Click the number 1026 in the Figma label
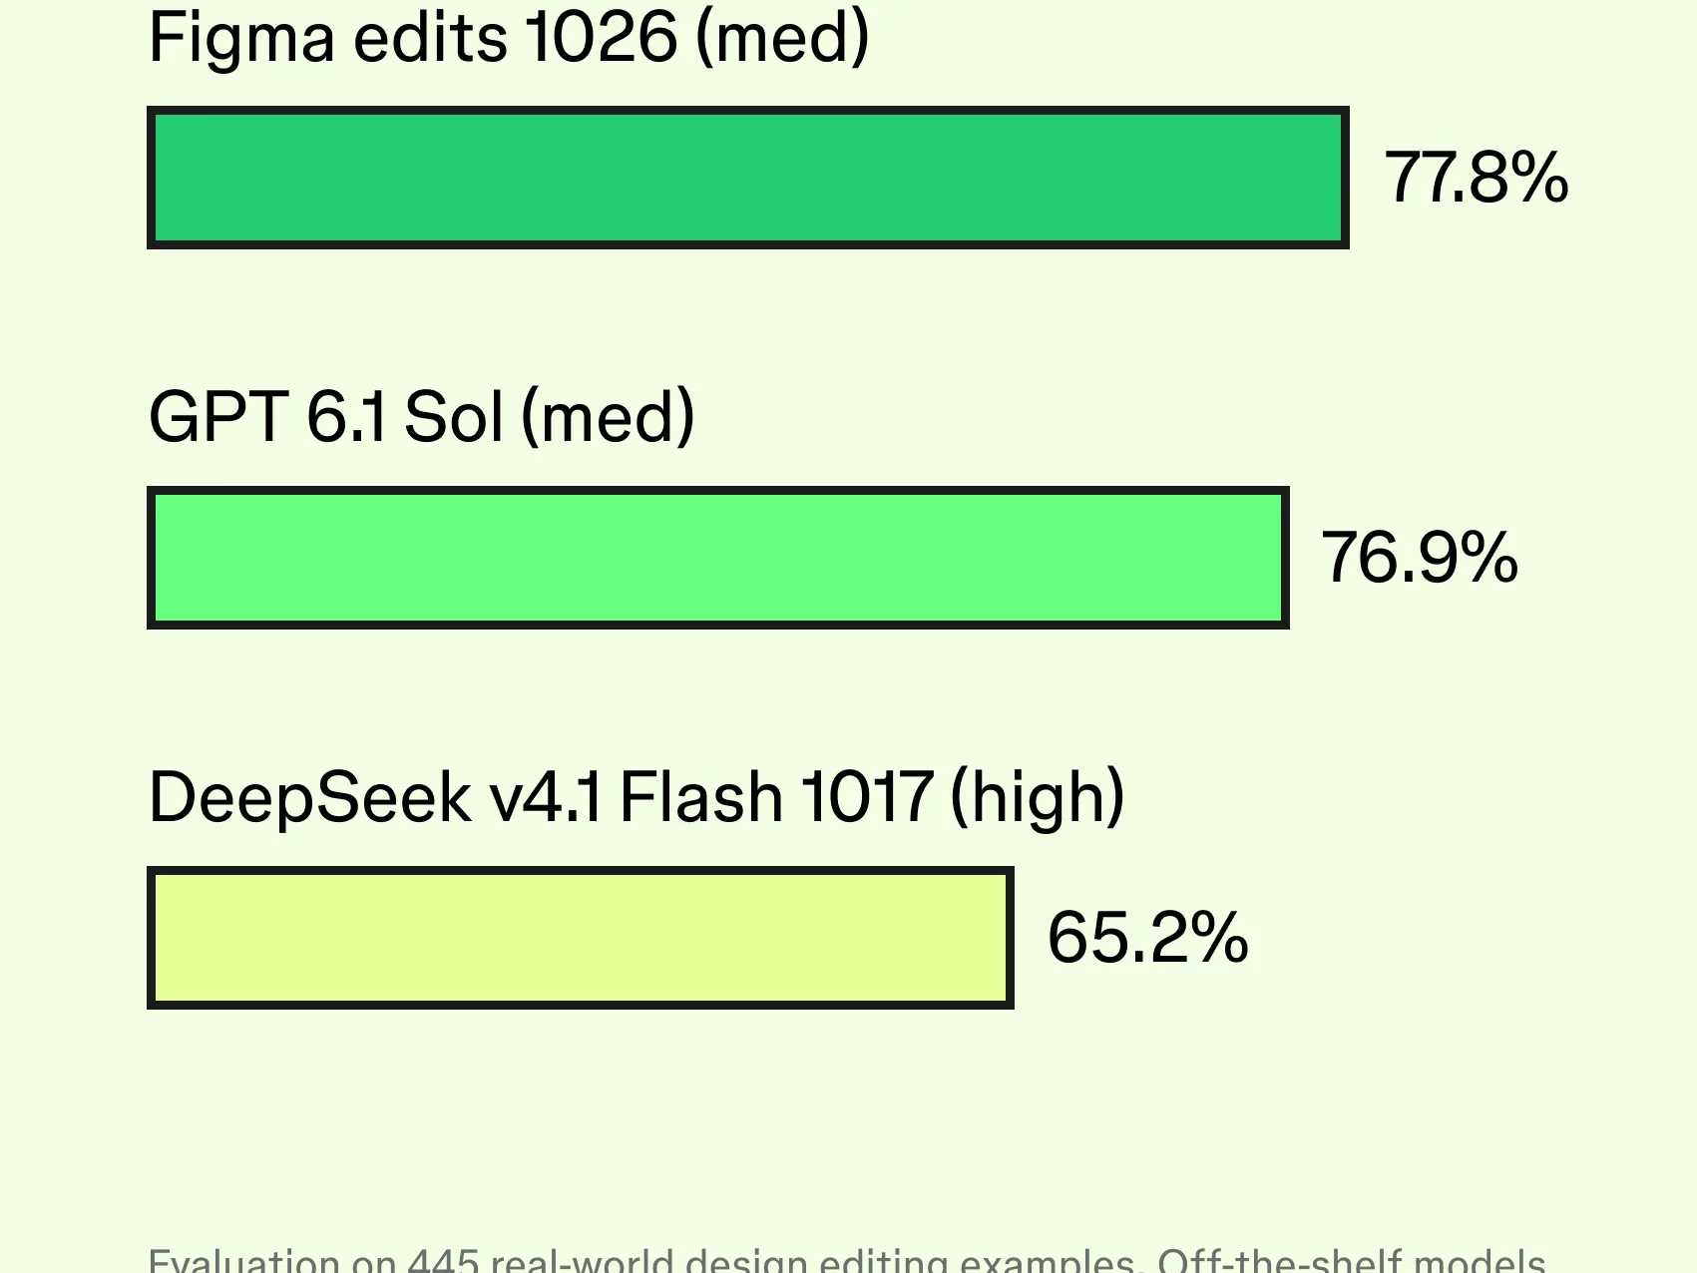Viewport: 1697px width, 1273px height. pyautogui.click(x=601, y=38)
